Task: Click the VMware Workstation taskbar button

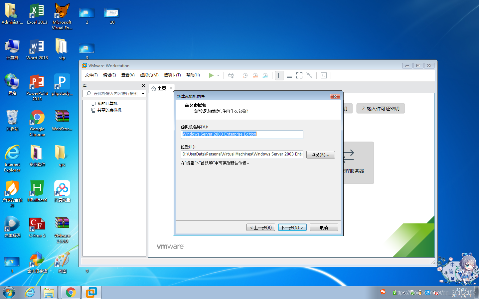Action: click(x=91, y=292)
